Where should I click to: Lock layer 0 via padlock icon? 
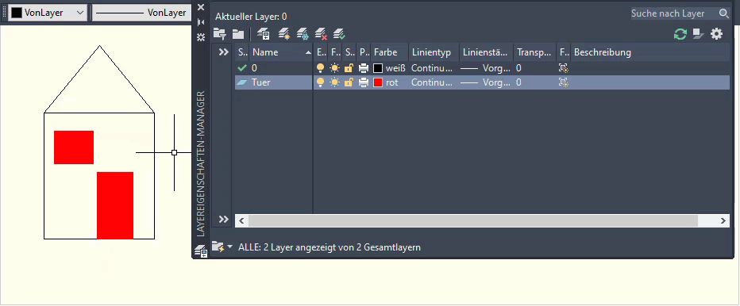[x=349, y=68]
